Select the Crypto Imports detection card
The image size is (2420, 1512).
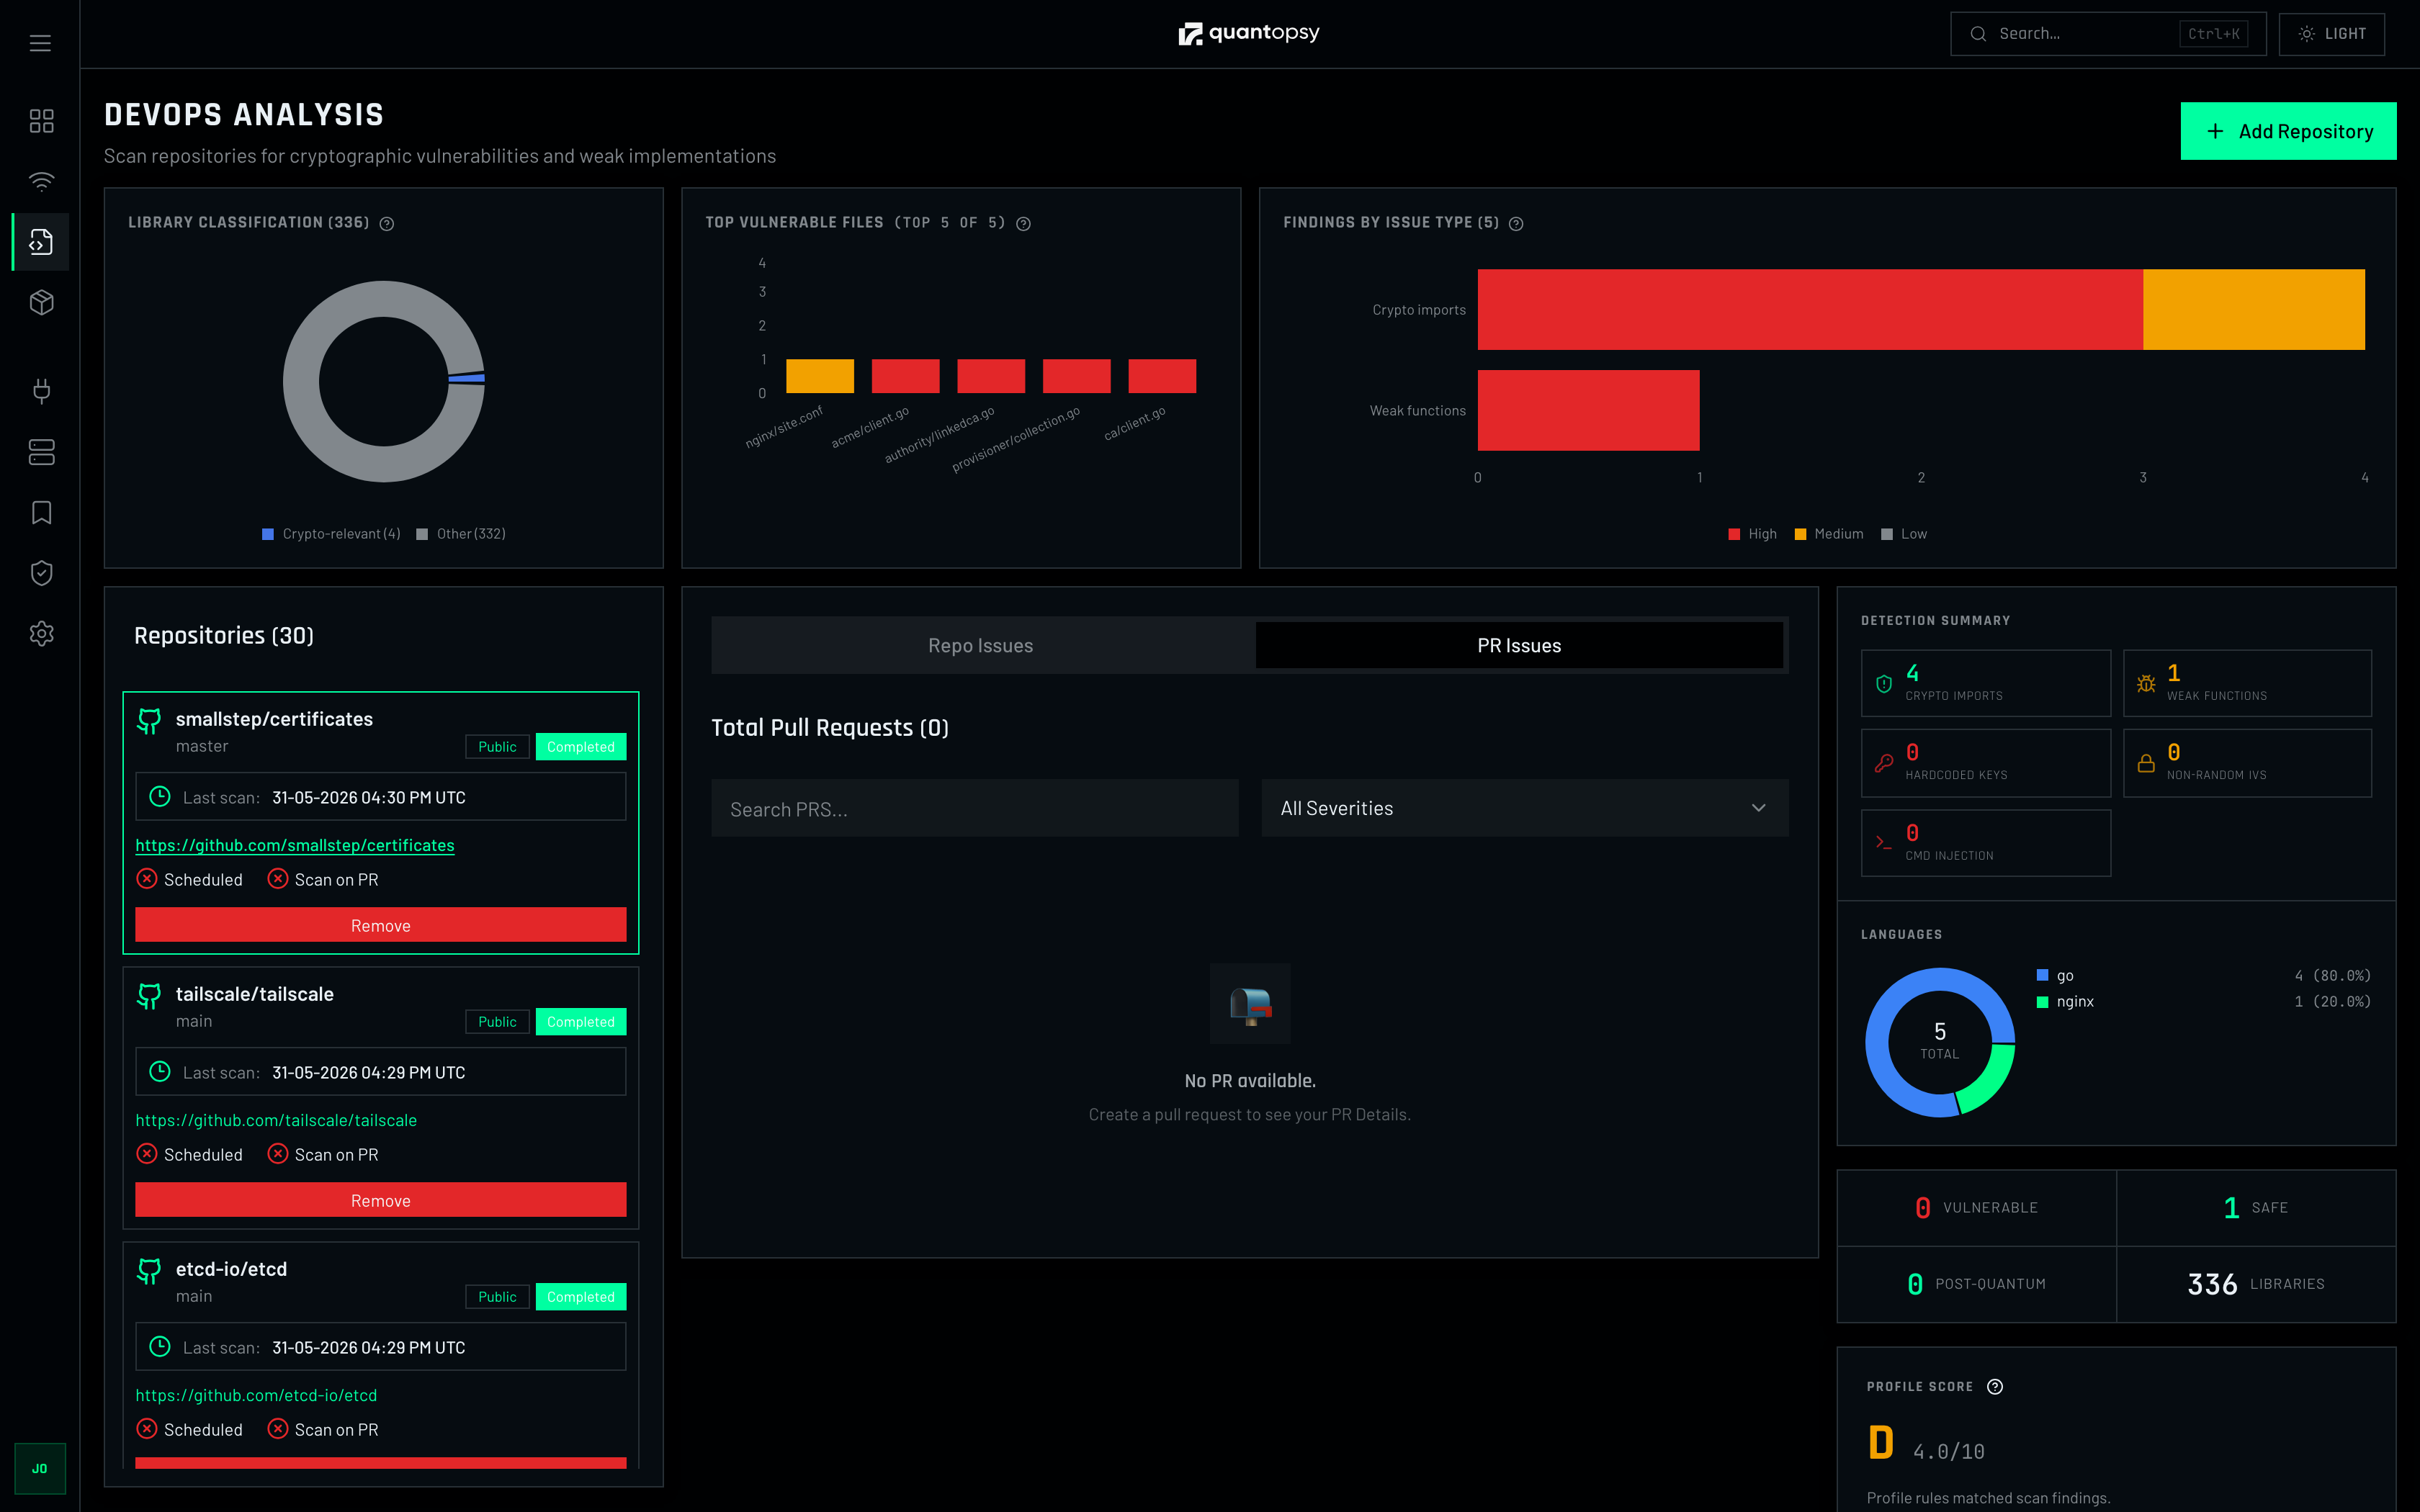pyautogui.click(x=1986, y=683)
